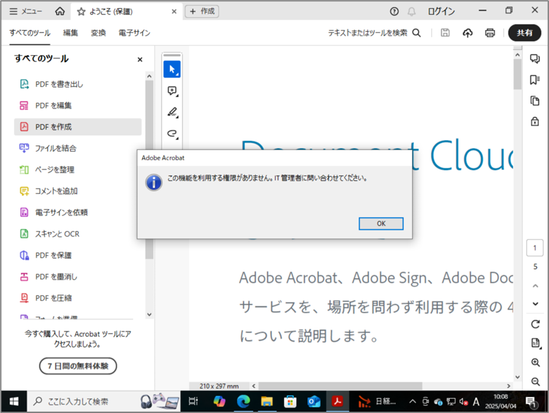Open the bookmarks panel
Image resolution: width=549 pixels, height=413 pixels.
point(534,79)
